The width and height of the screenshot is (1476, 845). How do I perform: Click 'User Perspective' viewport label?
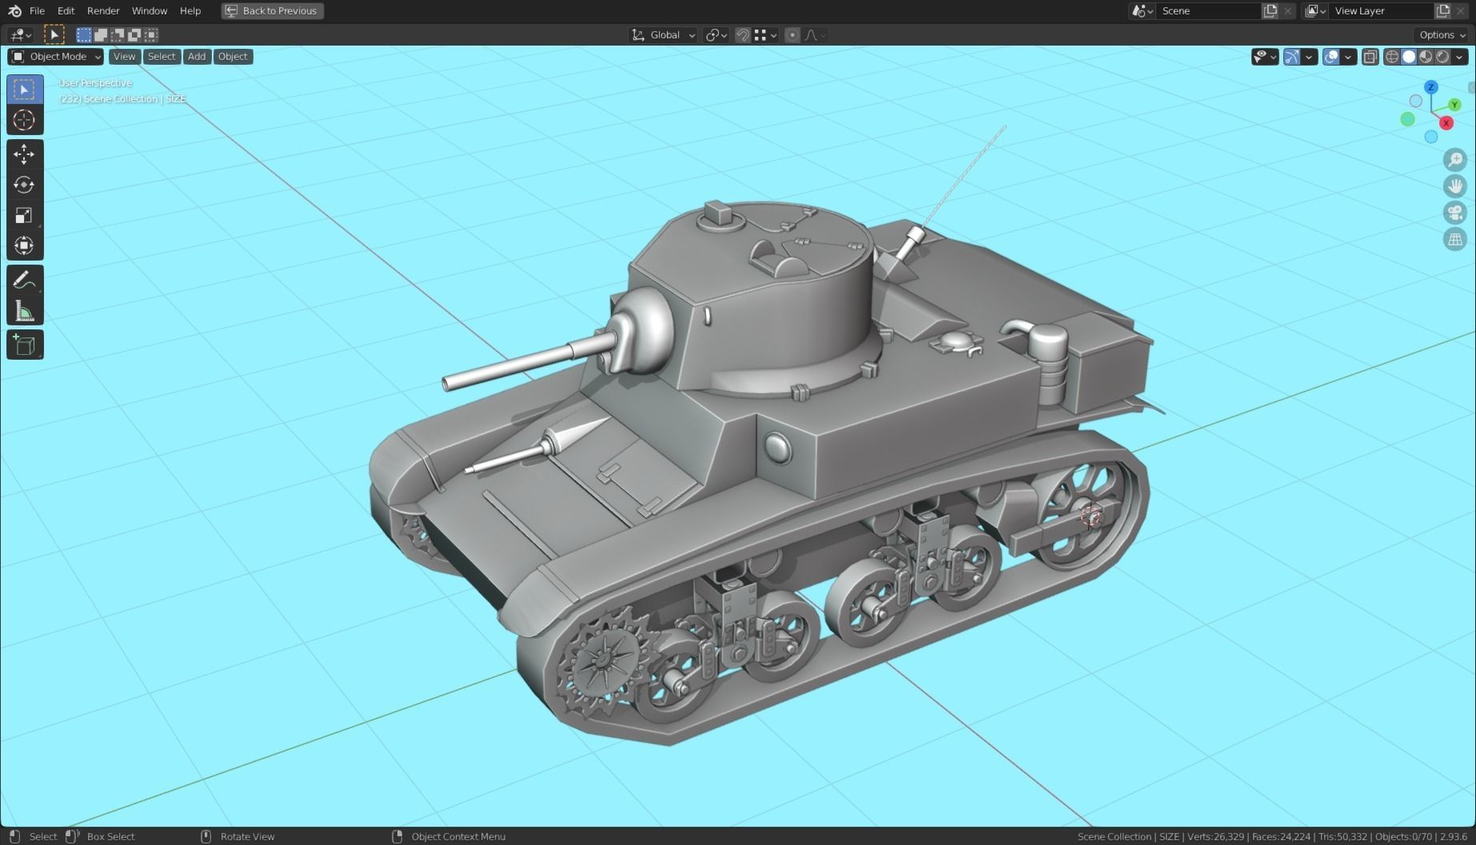point(95,83)
